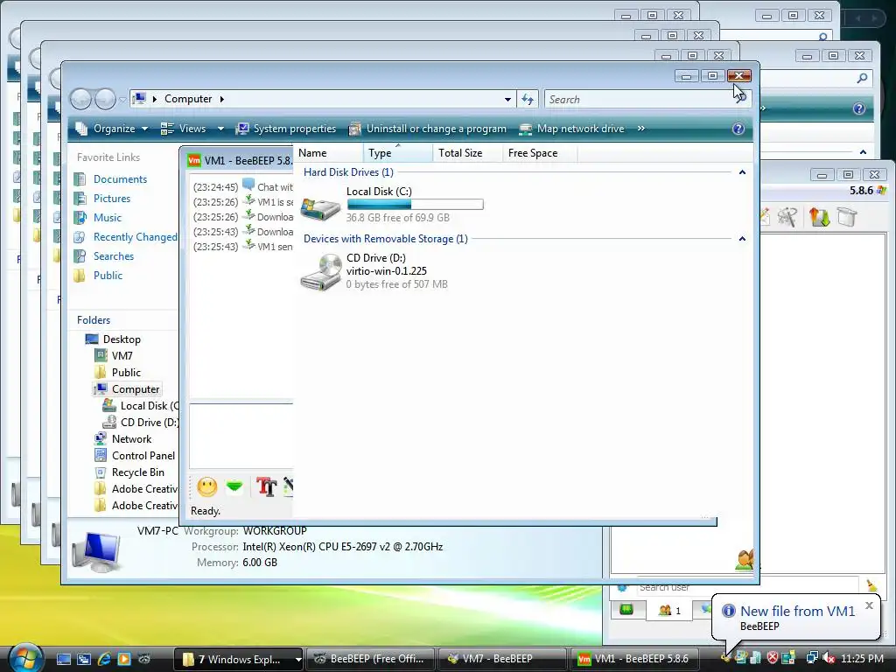Click the network icon in system tray

(811, 658)
